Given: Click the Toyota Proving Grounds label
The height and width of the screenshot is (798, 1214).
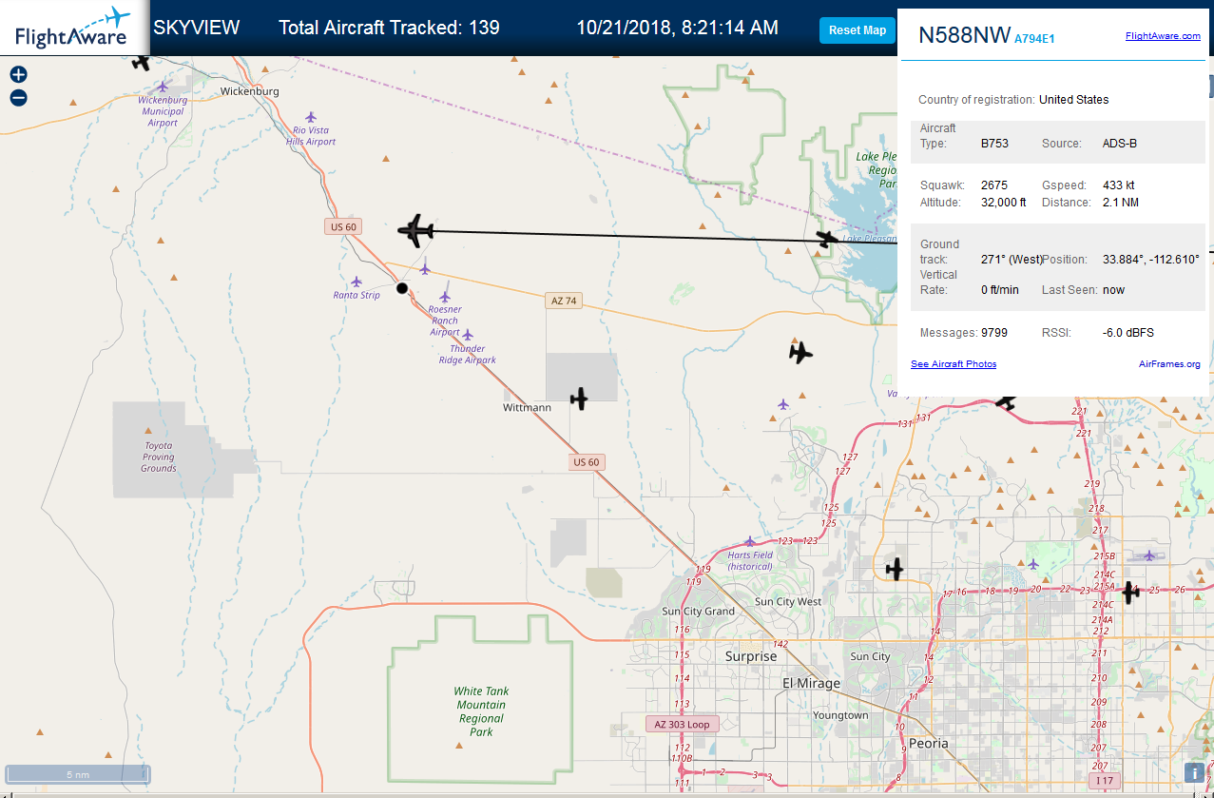Looking at the screenshot, I should click(159, 457).
